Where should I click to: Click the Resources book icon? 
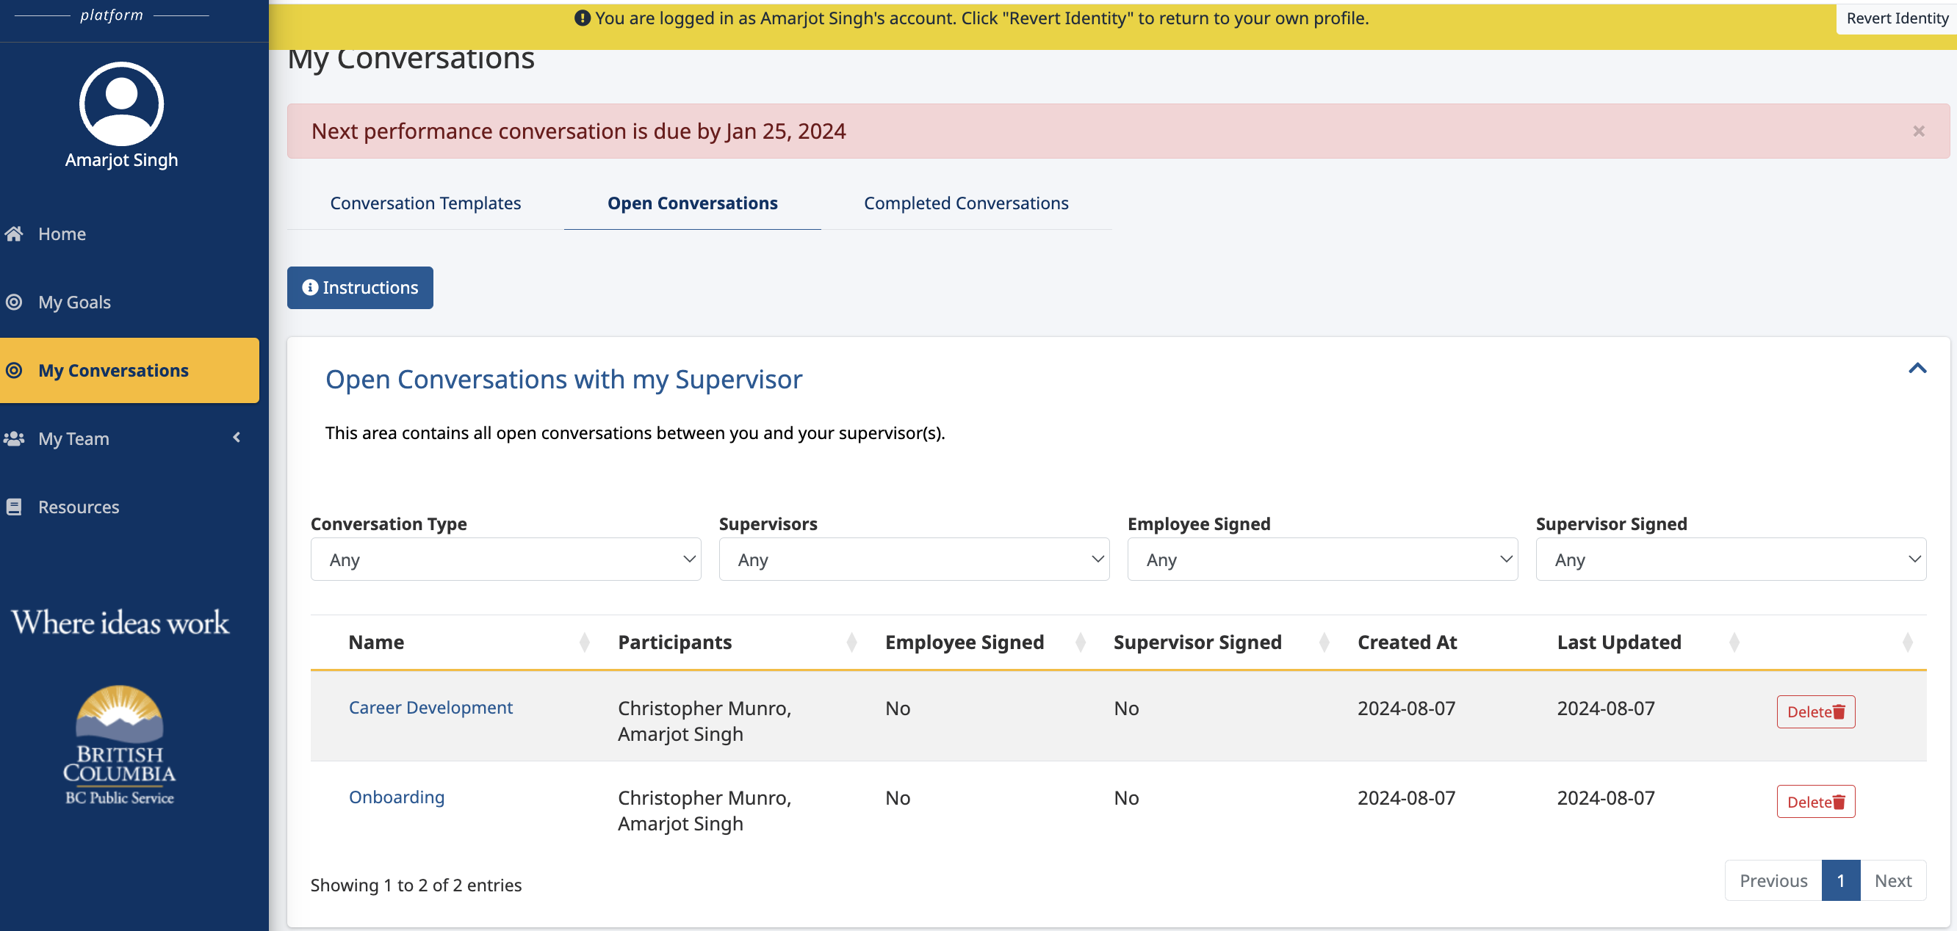coord(14,507)
